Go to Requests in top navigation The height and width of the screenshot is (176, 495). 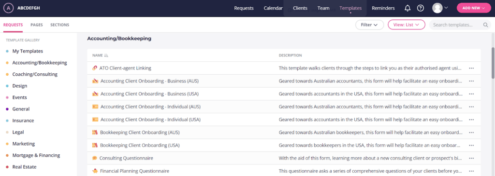coord(244,8)
